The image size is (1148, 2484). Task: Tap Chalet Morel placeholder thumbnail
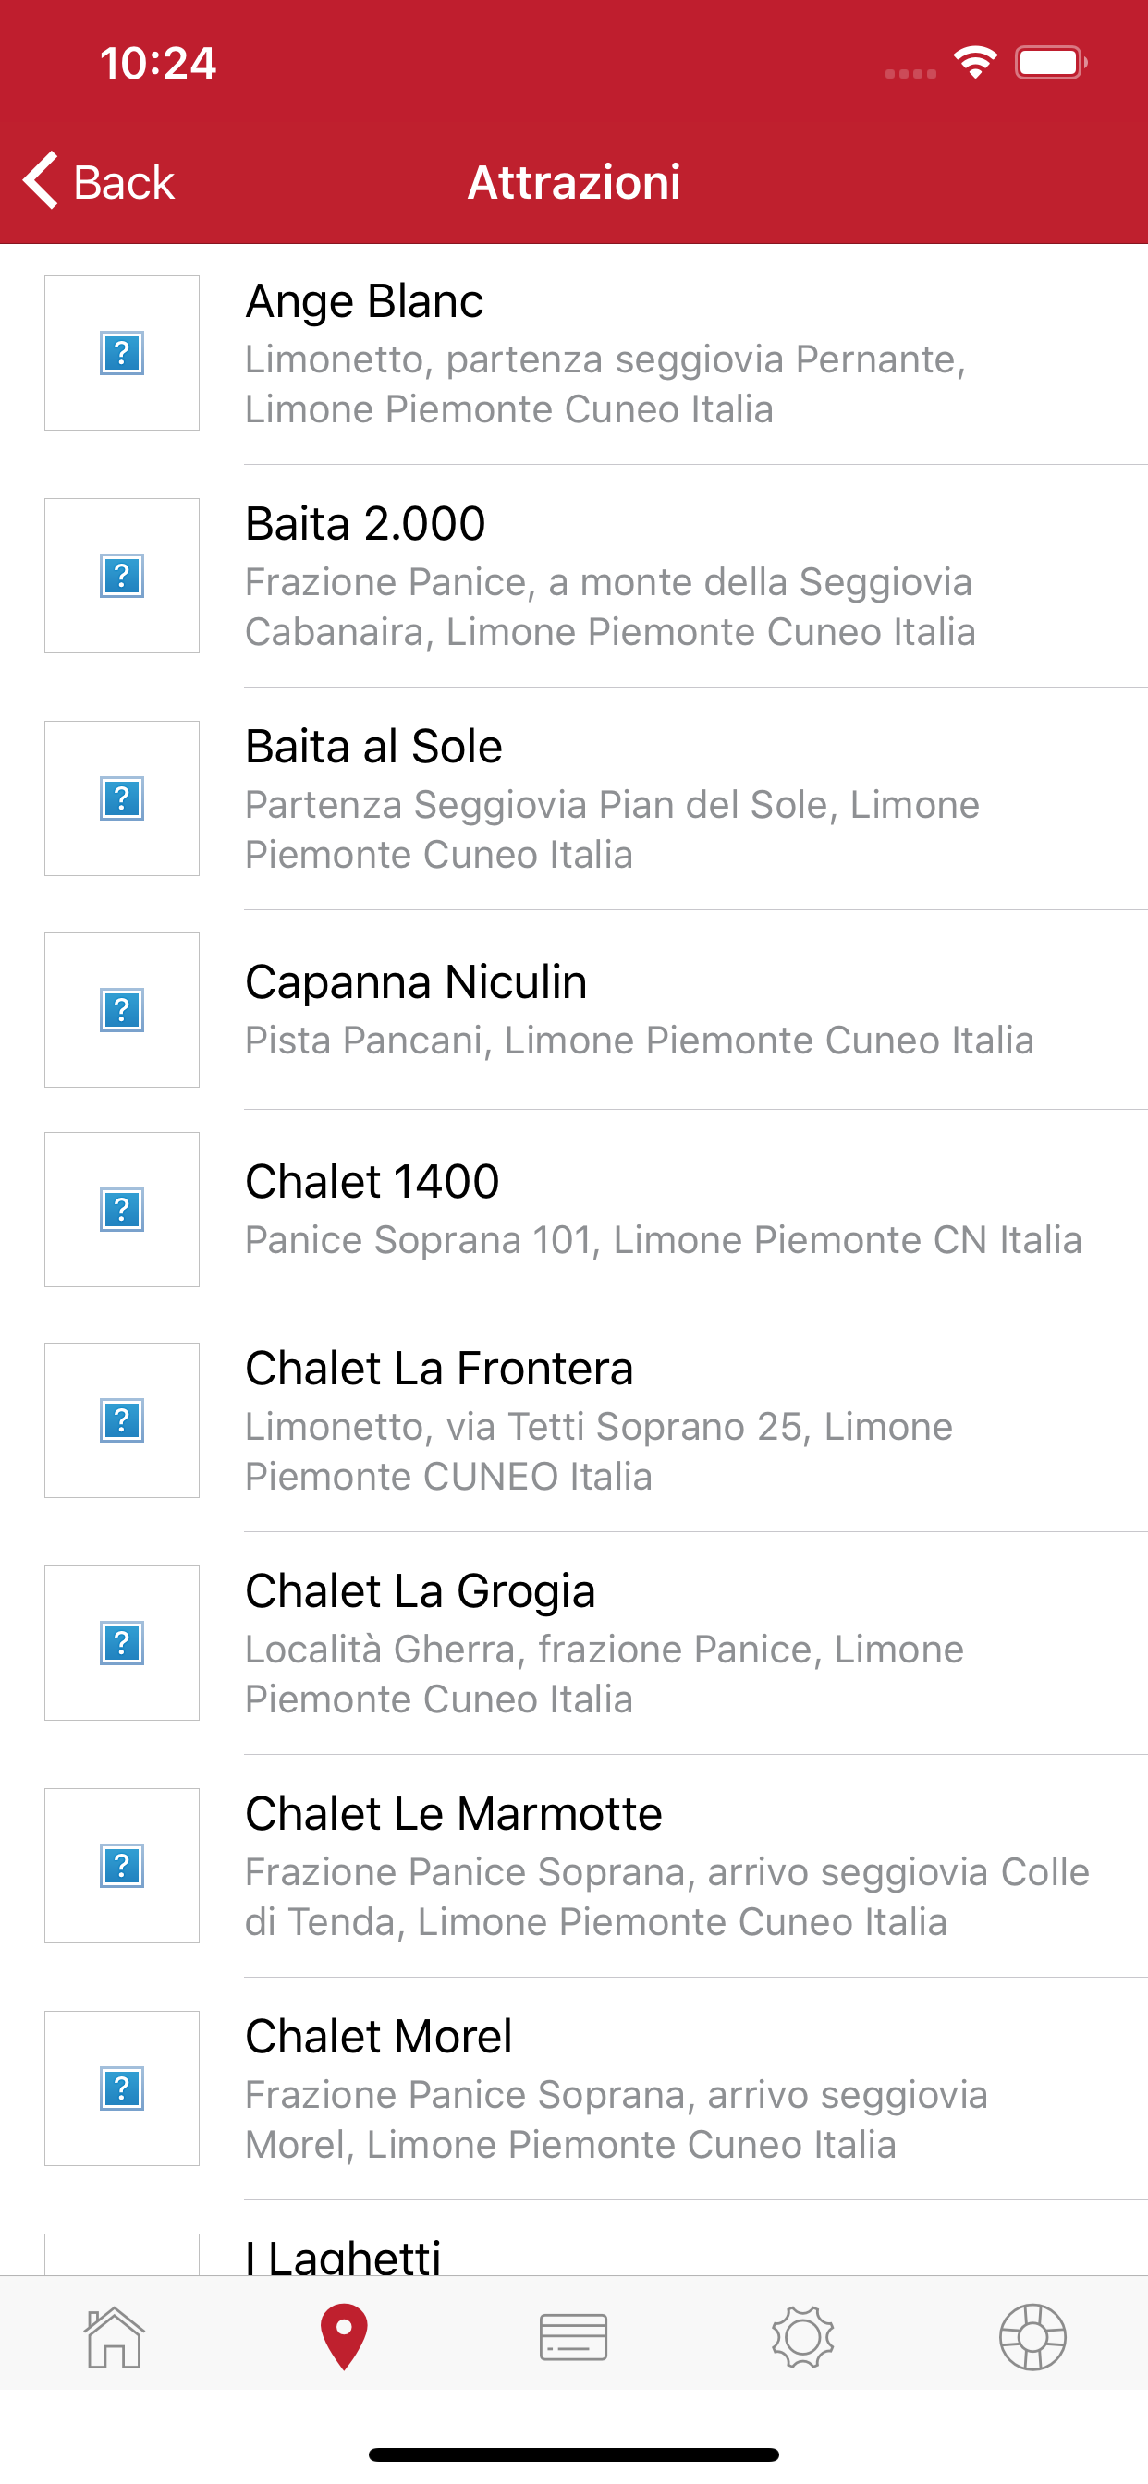click(122, 2088)
